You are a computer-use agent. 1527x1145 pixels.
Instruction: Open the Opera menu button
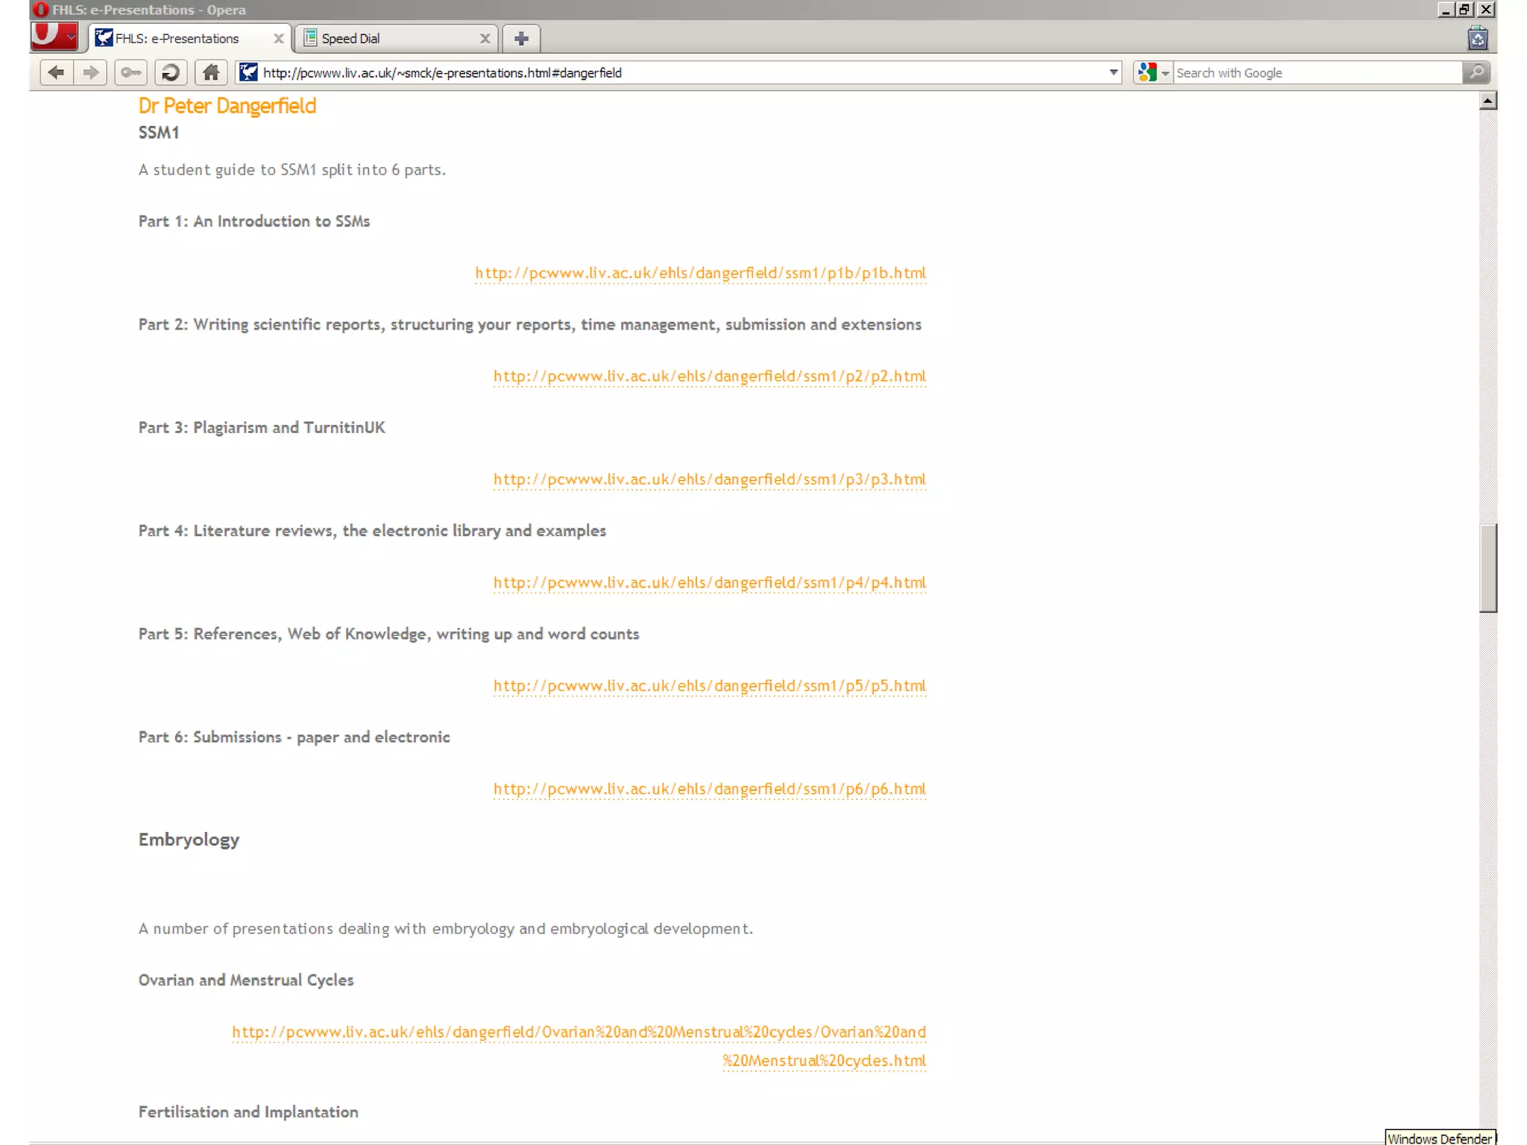click(54, 37)
